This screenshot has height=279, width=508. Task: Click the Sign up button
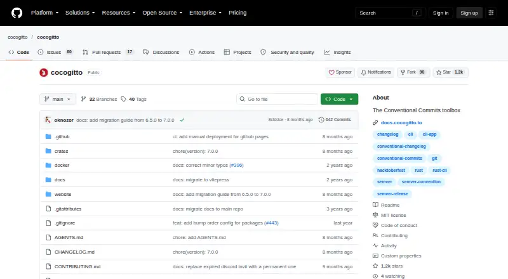pyautogui.click(x=469, y=13)
